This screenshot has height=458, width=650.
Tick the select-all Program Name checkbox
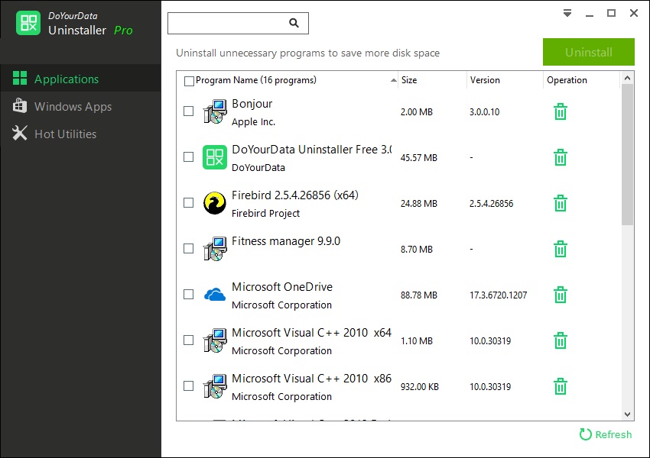coord(189,81)
